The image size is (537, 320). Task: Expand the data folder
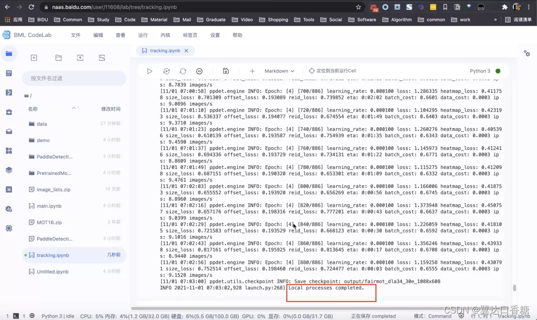click(41, 124)
